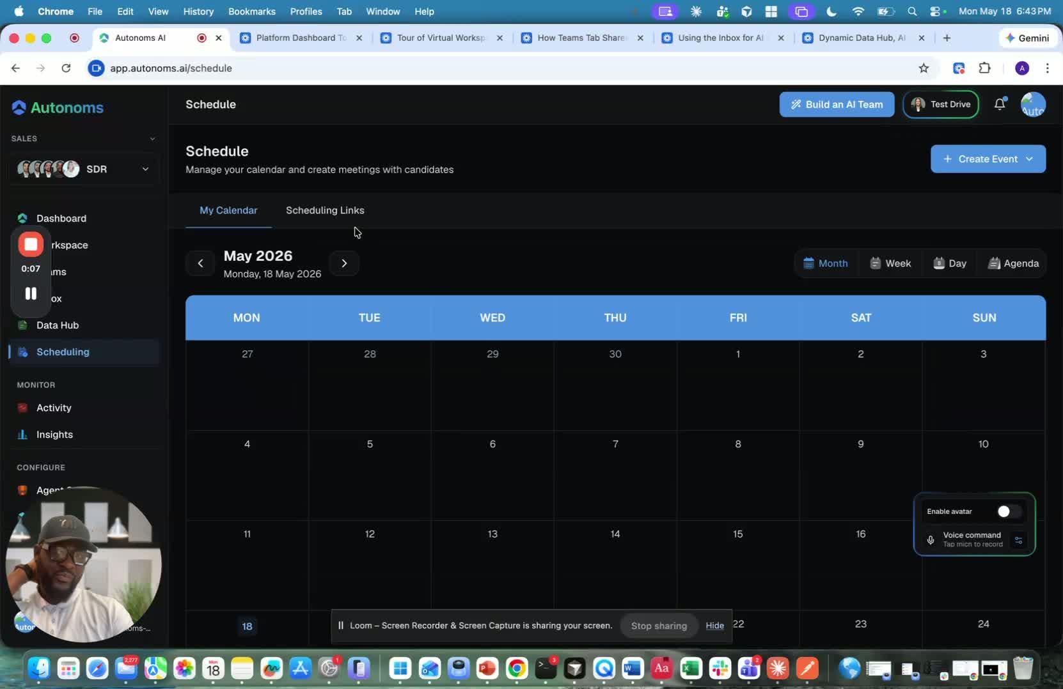Open Trash in the Dock
The width and height of the screenshot is (1063, 689).
point(1023,669)
